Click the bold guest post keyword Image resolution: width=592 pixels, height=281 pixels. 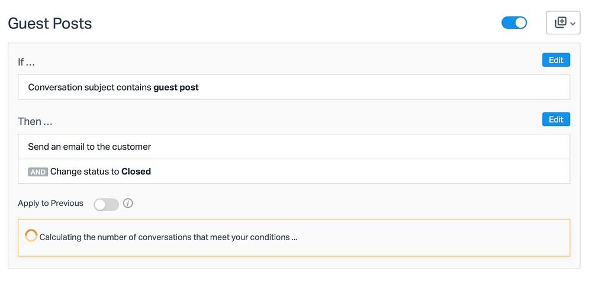pos(176,88)
